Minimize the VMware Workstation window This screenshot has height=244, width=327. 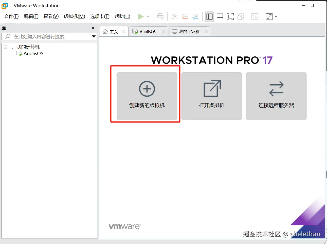point(303,5)
